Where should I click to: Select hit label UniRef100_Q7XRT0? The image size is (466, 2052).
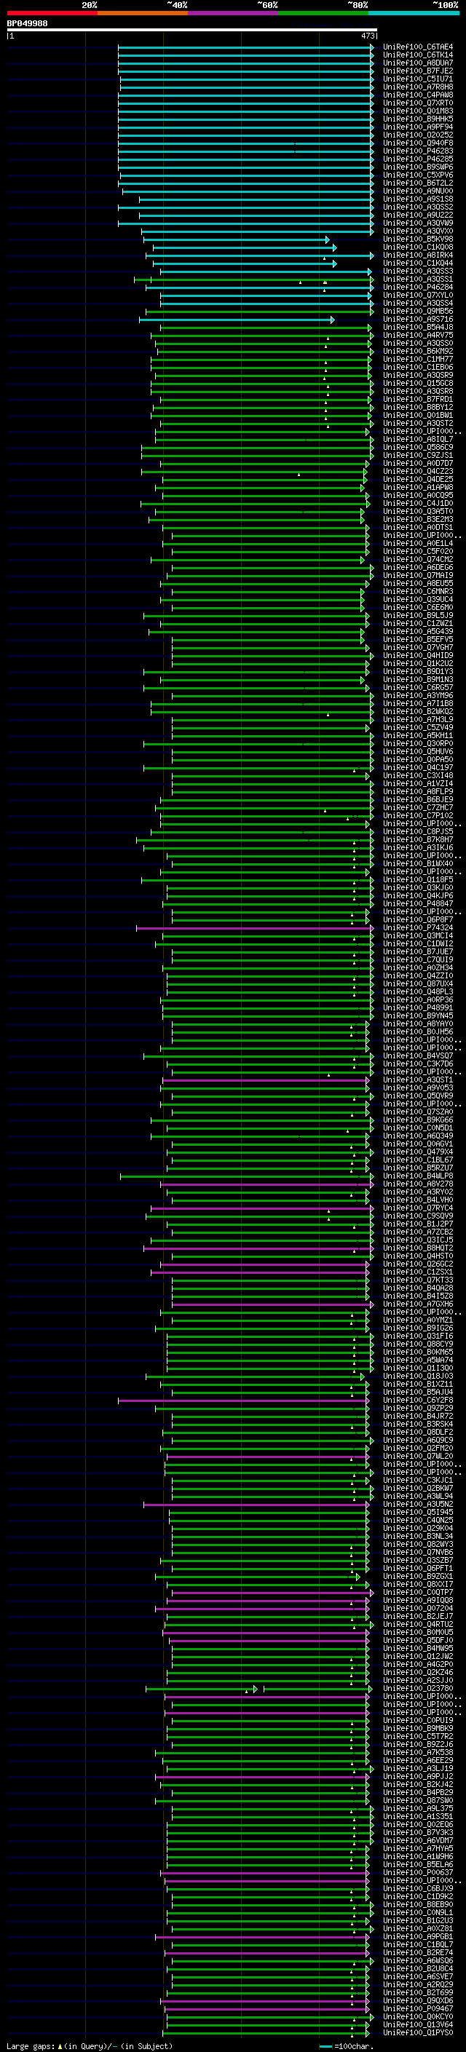click(x=418, y=103)
